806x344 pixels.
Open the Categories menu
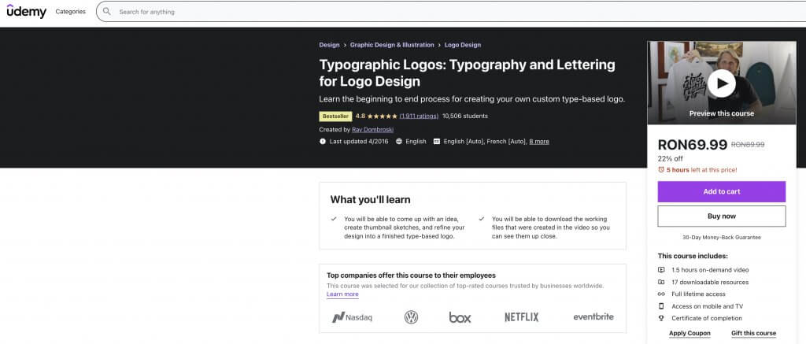pos(70,12)
